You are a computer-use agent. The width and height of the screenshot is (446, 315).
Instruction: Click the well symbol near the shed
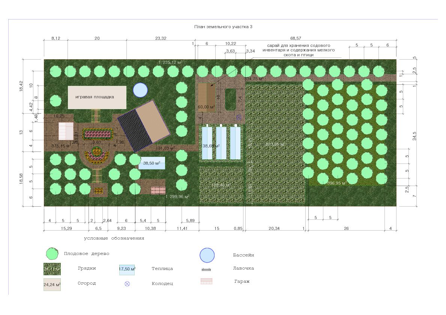click(x=239, y=117)
